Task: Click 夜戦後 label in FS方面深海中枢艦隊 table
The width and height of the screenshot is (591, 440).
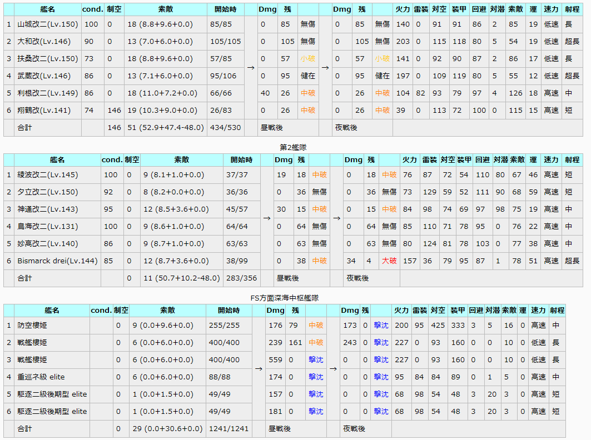Action: [x=354, y=429]
